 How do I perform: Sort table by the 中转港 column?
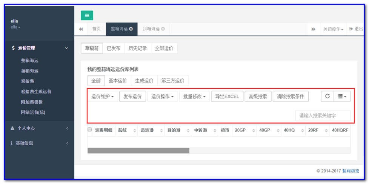[x=205, y=130]
